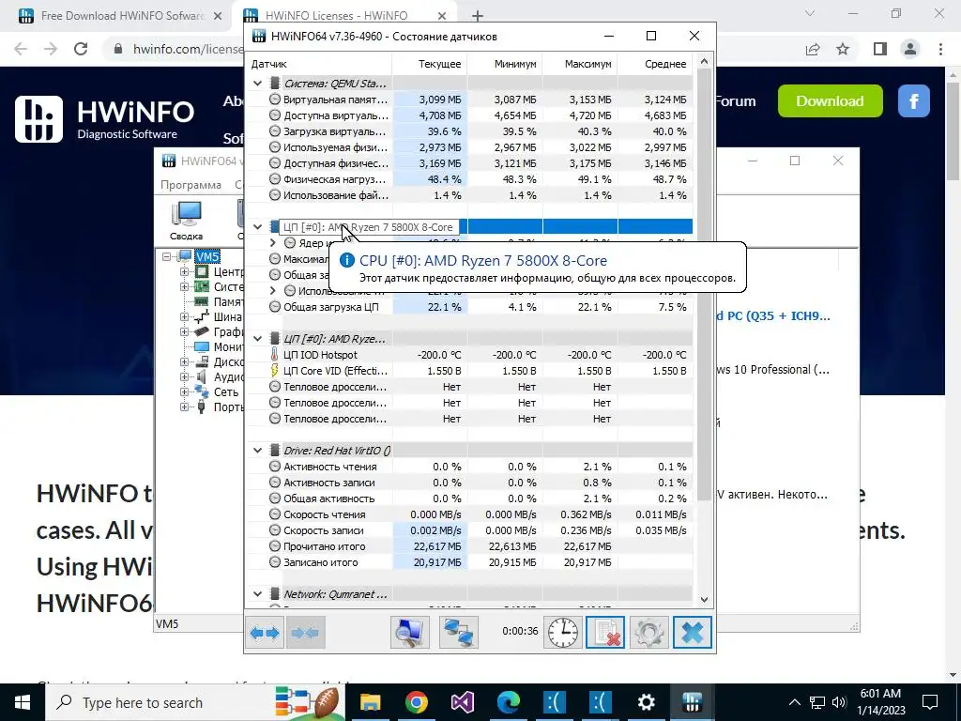Click HWiNFO icon in taskbar
Image resolution: width=961 pixels, height=721 pixels.
692,702
